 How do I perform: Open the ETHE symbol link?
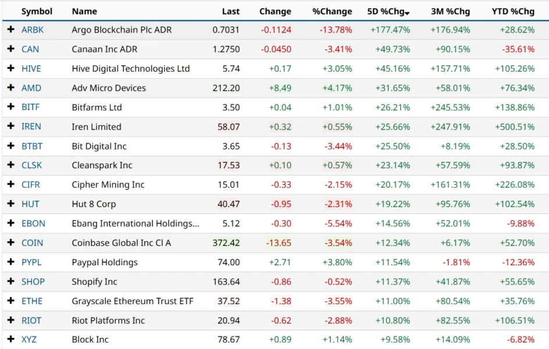pyautogui.click(x=32, y=301)
